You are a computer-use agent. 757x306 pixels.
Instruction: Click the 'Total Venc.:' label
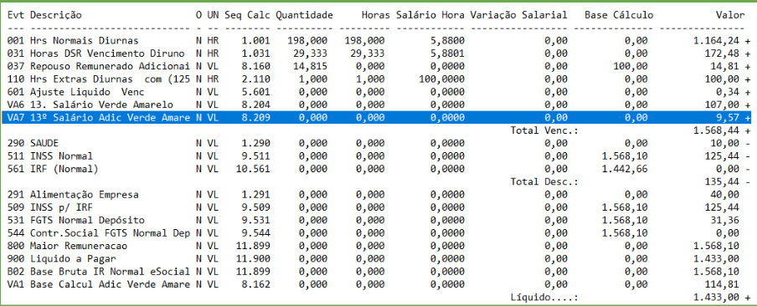coord(544,130)
